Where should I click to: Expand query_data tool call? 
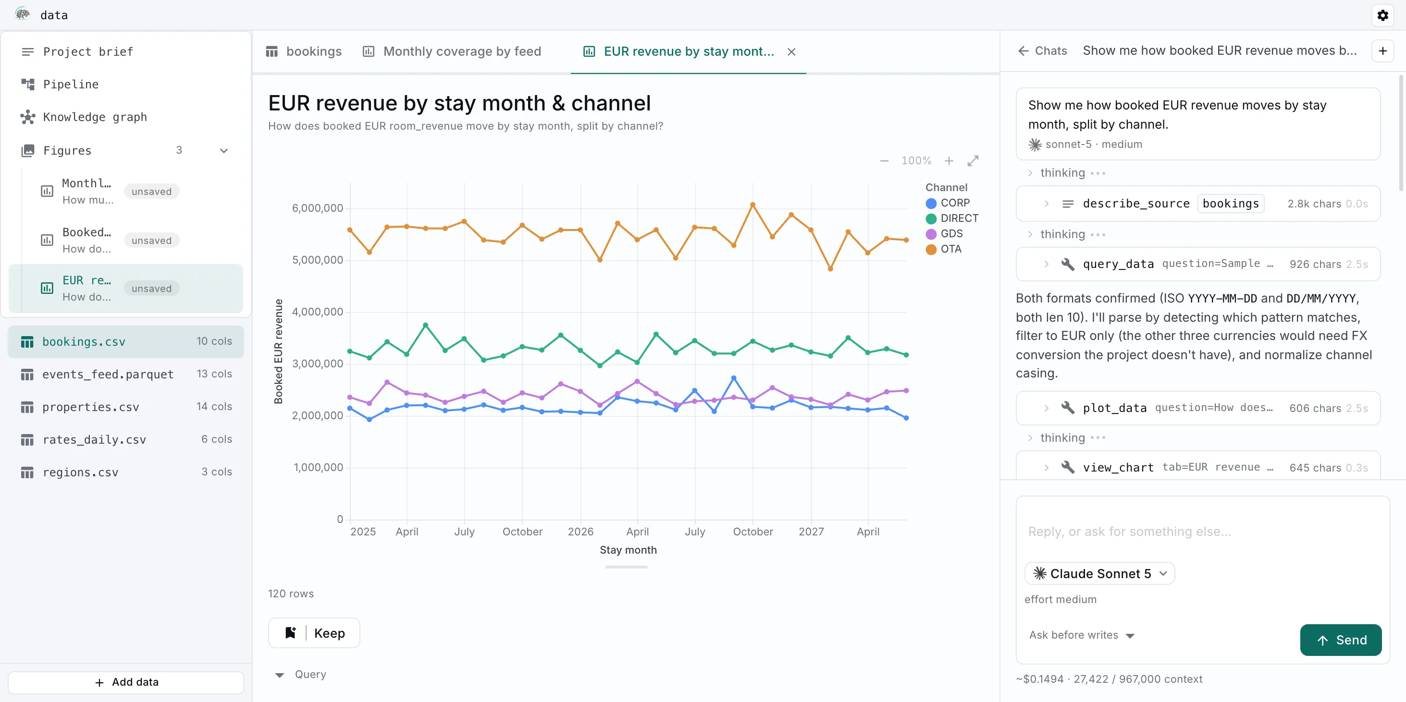click(1198, 264)
